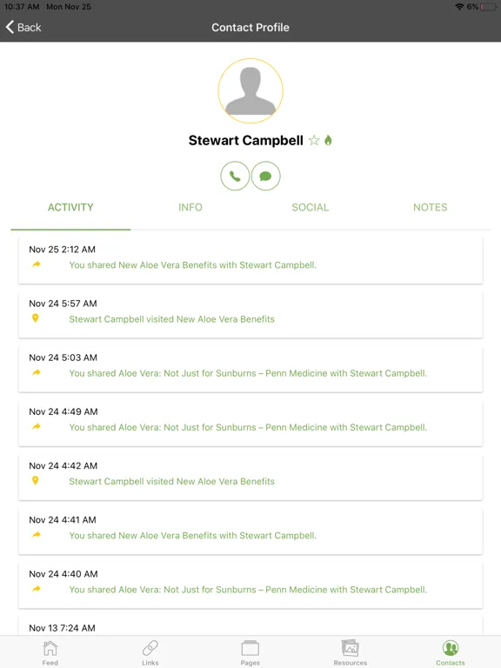501x668 pixels.
Task: Toggle the favorite star next to Stewart Campbell
Action: tap(314, 140)
